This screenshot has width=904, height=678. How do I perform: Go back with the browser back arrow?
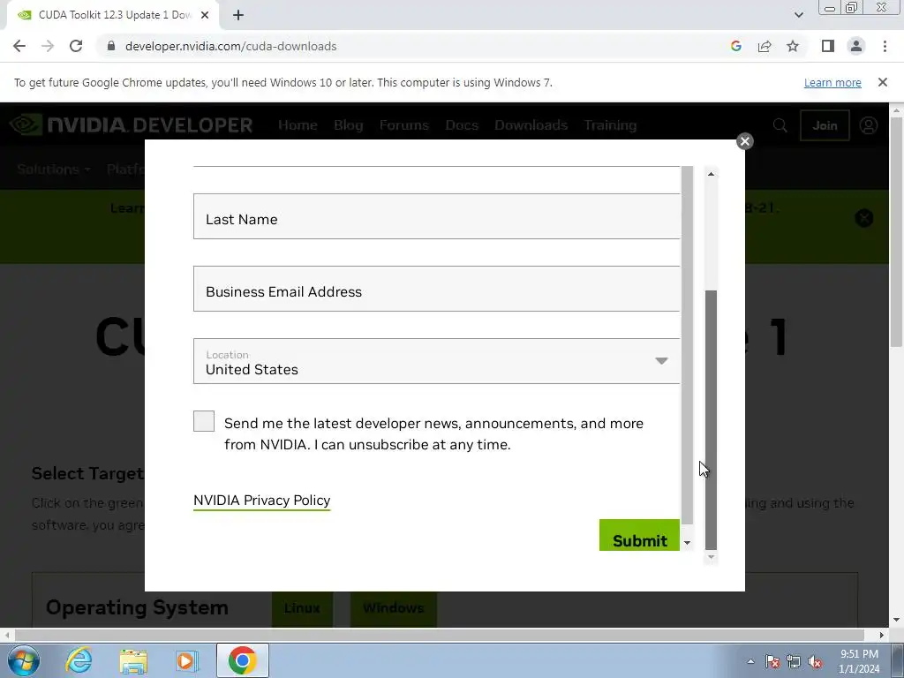[x=19, y=46]
